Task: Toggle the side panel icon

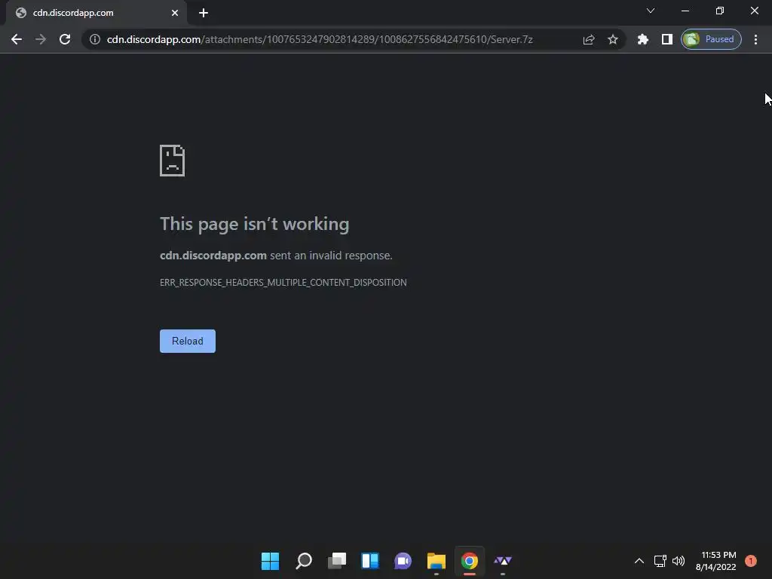Action: (667, 39)
